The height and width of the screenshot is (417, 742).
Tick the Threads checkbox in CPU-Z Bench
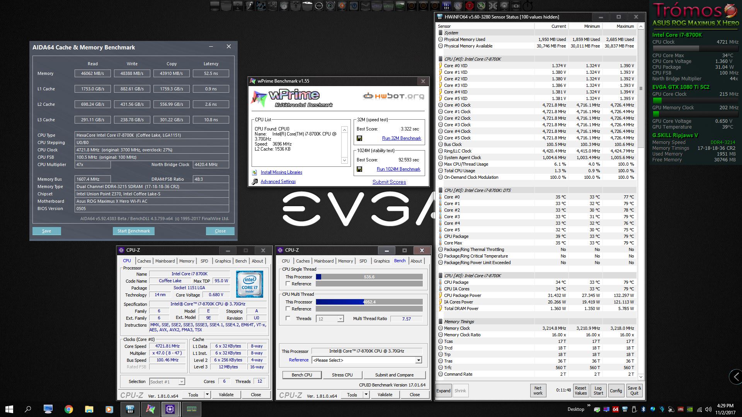(x=288, y=319)
